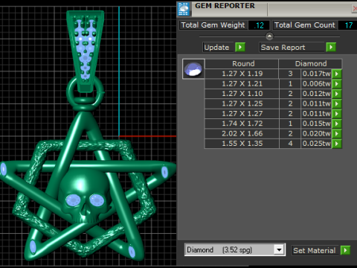Click the green arrow for row 1.27 X 1.21
Screen dimensions: 357x268
337,83
